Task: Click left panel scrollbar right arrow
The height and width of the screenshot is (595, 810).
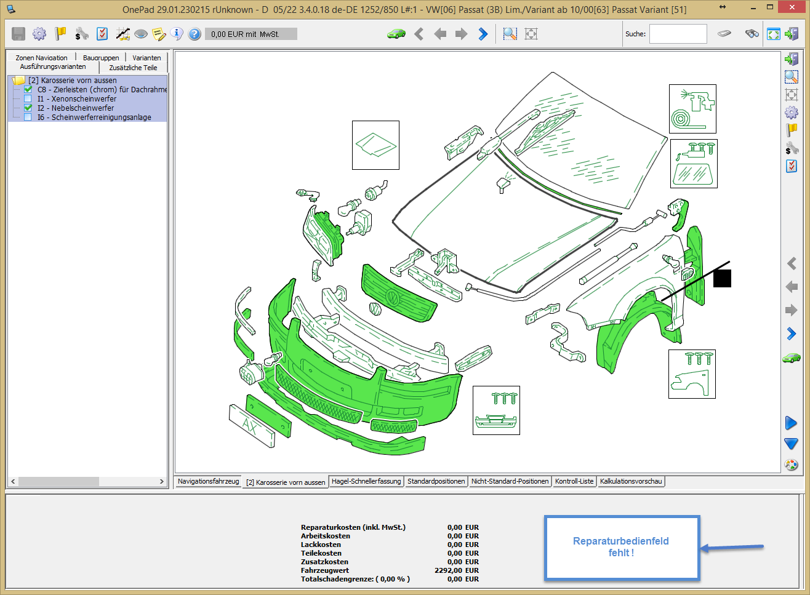Action: click(x=161, y=481)
